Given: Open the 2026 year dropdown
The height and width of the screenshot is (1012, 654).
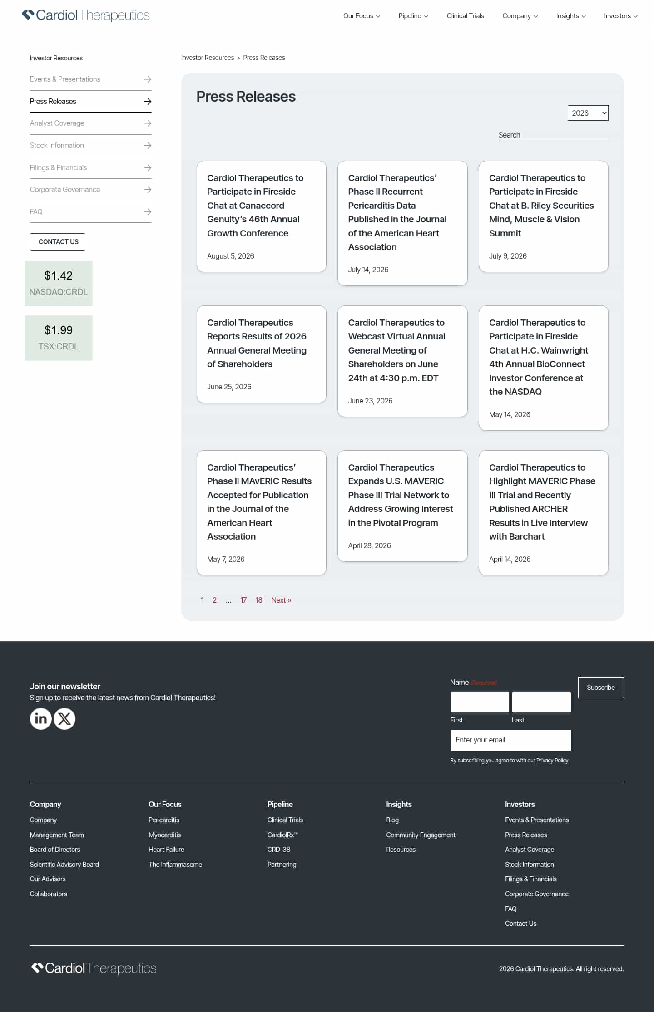Looking at the screenshot, I should (x=588, y=113).
